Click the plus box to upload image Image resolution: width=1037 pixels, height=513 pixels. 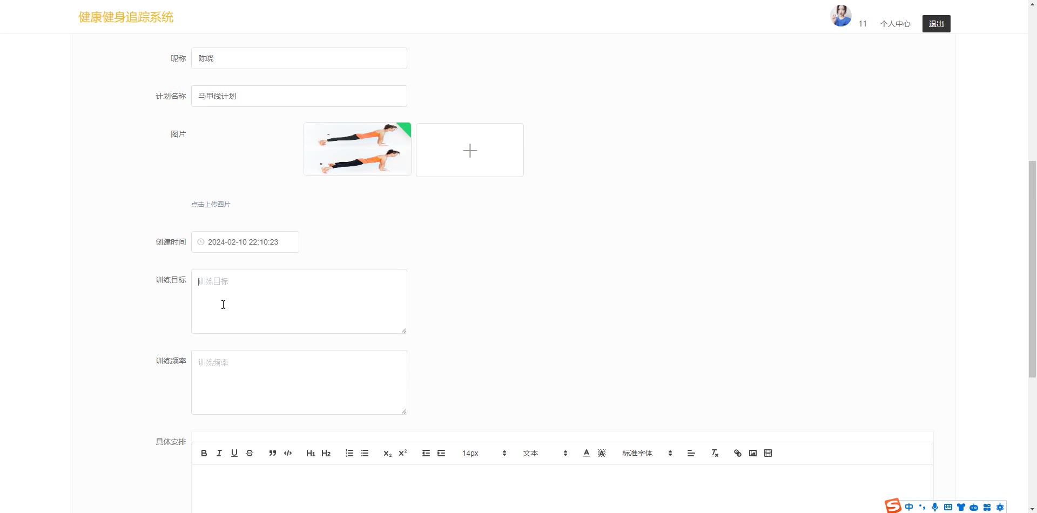coord(470,150)
